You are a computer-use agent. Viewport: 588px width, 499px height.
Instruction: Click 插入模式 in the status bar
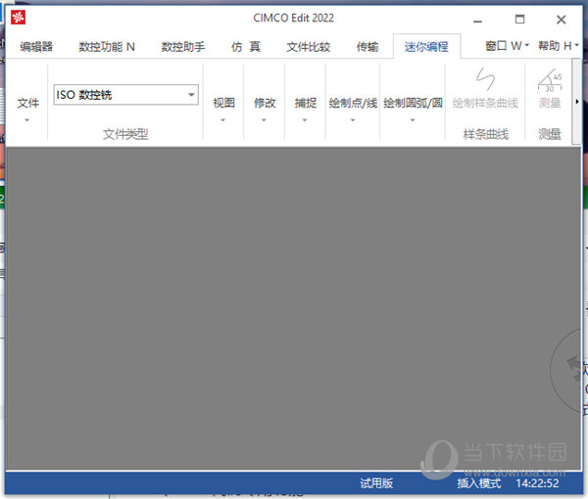[x=478, y=483]
